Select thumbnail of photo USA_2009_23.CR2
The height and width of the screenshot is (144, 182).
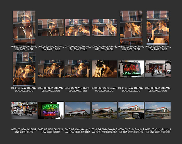[x=158, y=28]
